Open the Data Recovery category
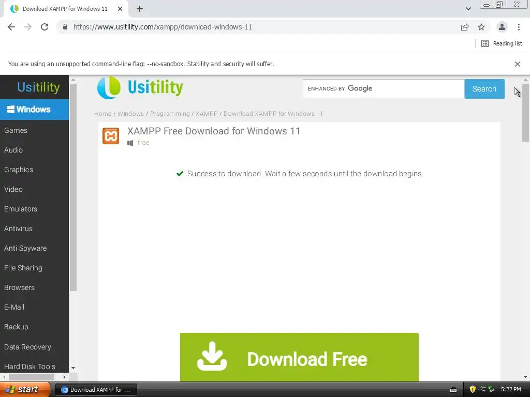The width and height of the screenshot is (530, 397). click(x=27, y=347)
